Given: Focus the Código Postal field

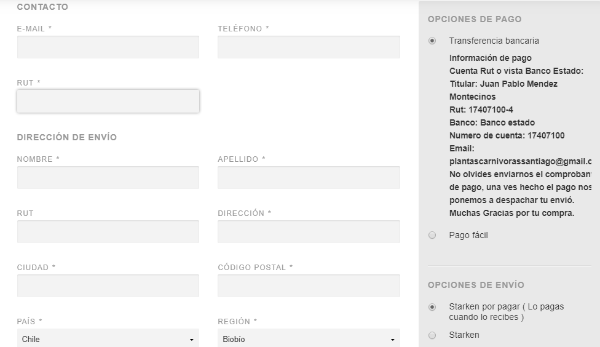Looking at the screenshot, I should point(309,285).
